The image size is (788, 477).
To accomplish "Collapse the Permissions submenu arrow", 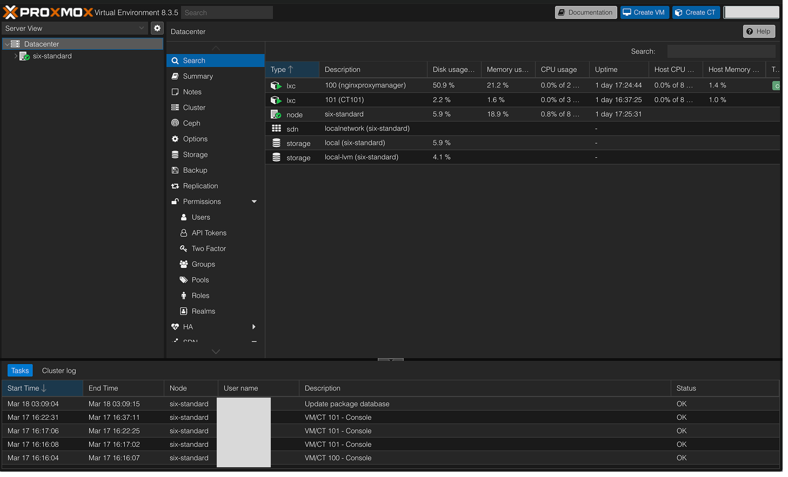I will point(254,201).
